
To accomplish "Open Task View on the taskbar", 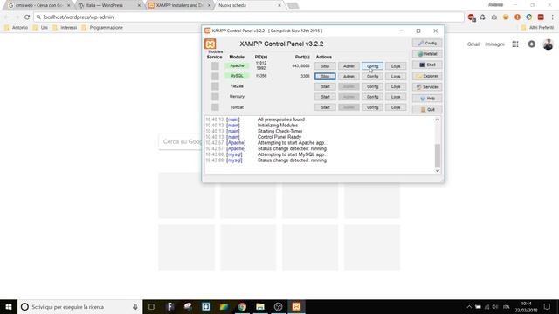I will pyautogui.click(x=151, y=306).
